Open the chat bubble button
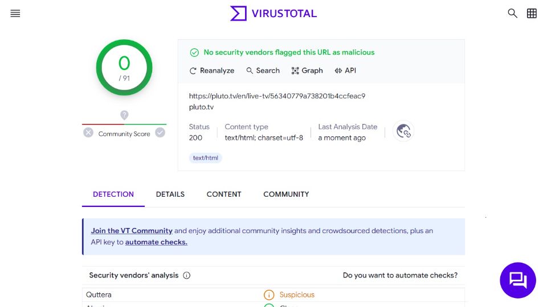Screen dimensions: 547x307 (518, 280)
